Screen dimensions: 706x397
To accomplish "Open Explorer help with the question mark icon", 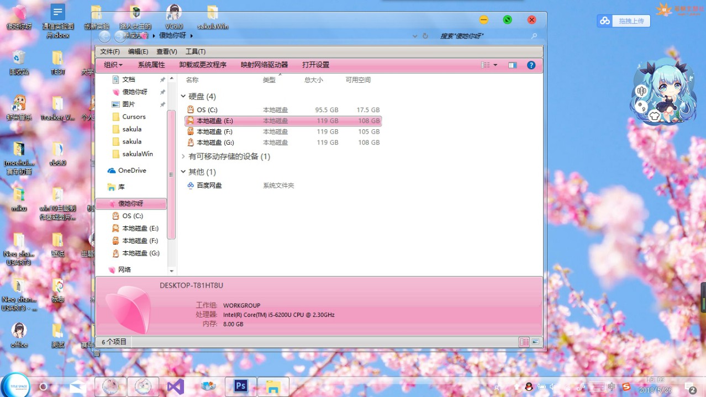I will 531,65.
